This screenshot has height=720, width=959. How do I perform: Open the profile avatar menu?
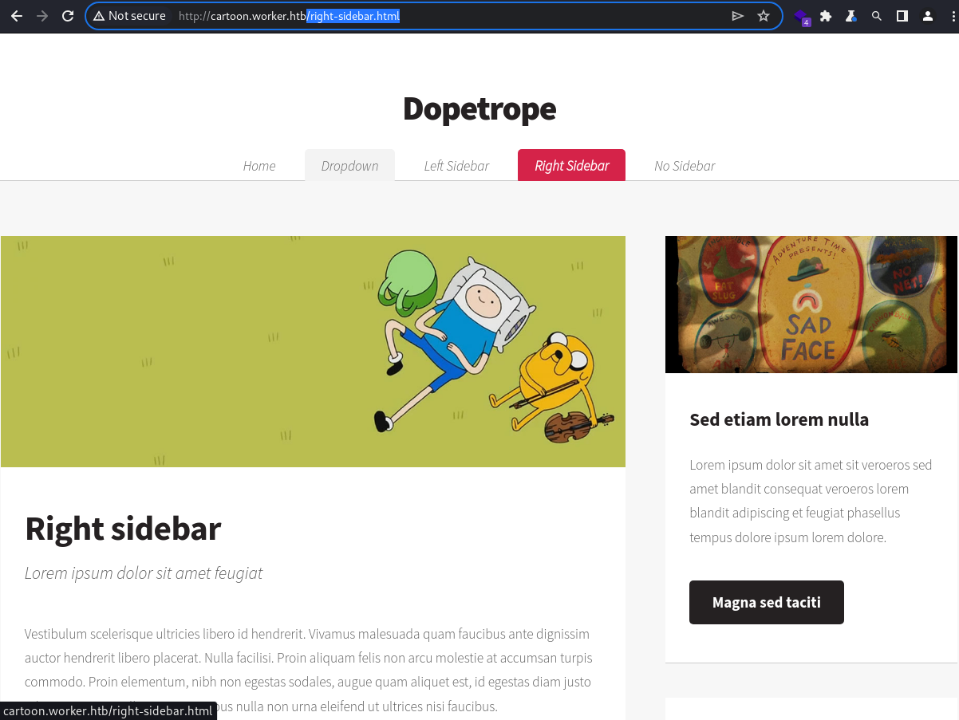[x=928, y=16]
